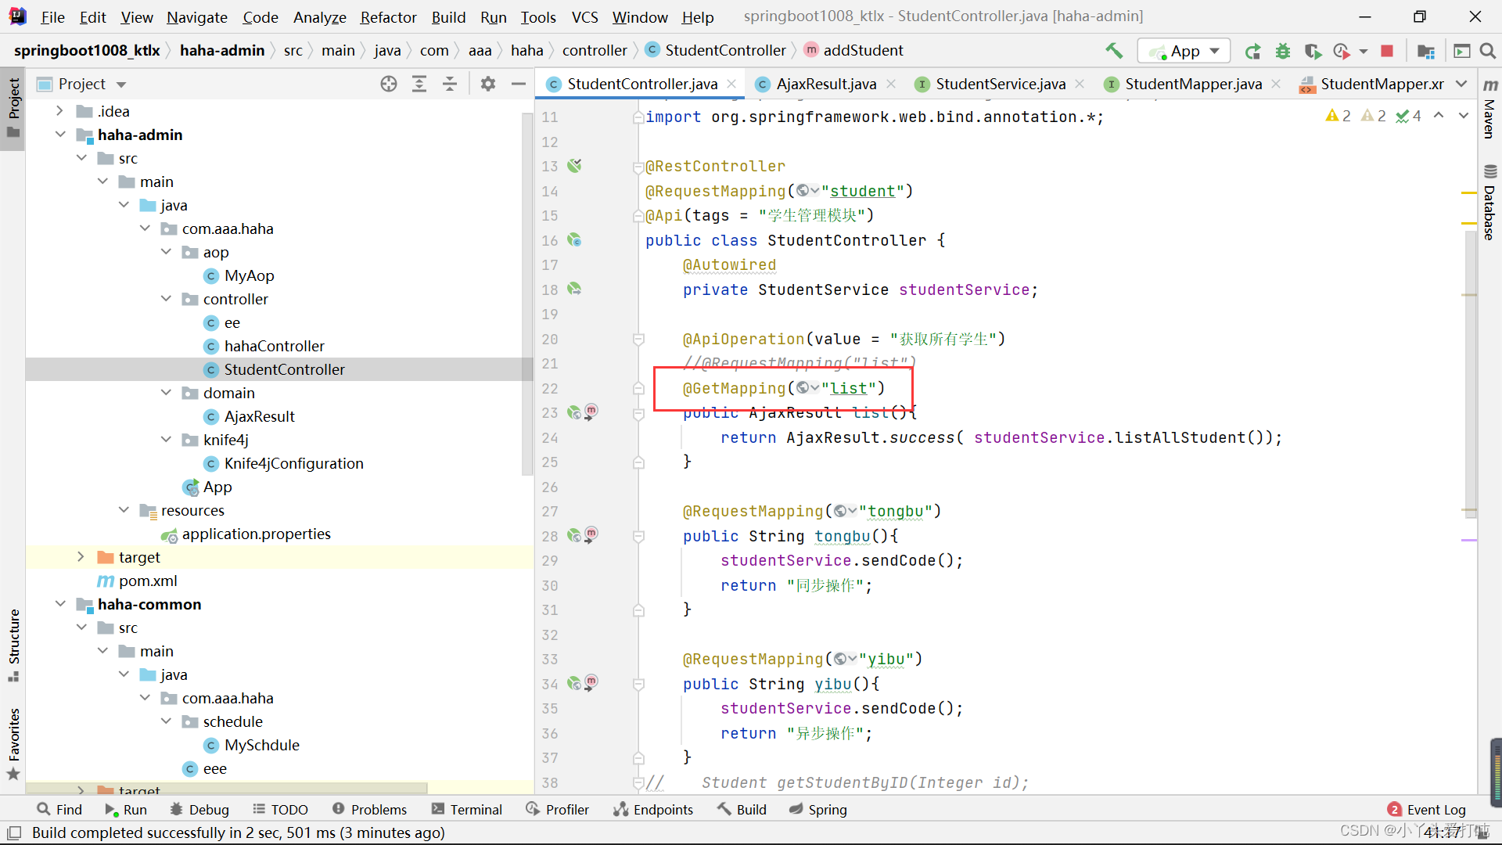The width and height of the screenshot is (1502, 845).
Task: Fold the tongbu method at line 28
Action: (x=638, y=537)
